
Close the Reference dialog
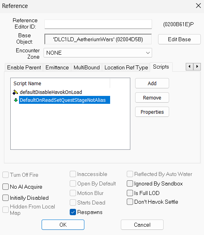pyautogui.click(x=198, y=6)
